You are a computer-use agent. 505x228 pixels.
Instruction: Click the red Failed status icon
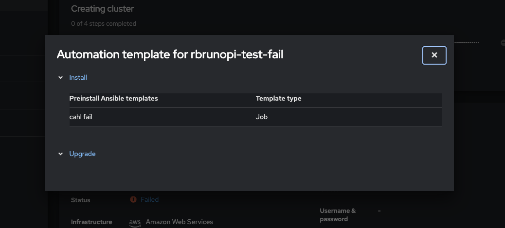click(133, 199)
